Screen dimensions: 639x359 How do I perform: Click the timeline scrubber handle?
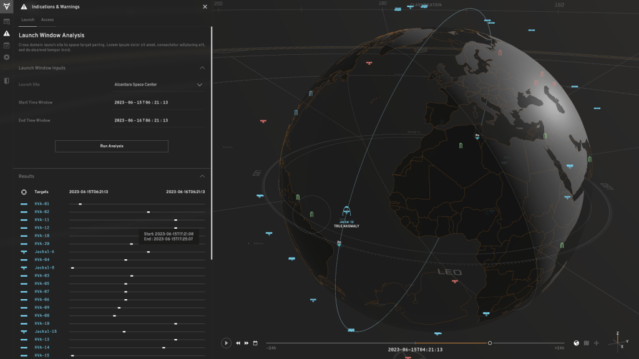(490, 343)
